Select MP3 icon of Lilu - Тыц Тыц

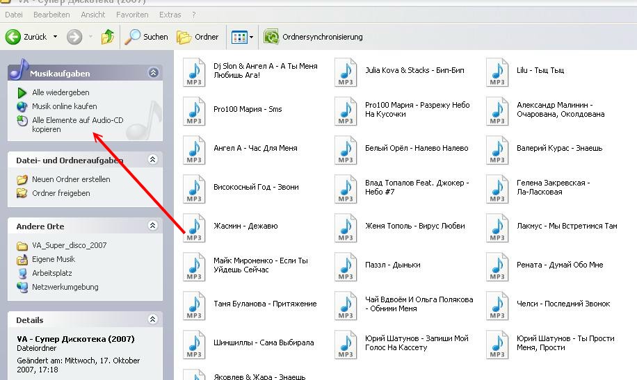(x=497, y=72)
